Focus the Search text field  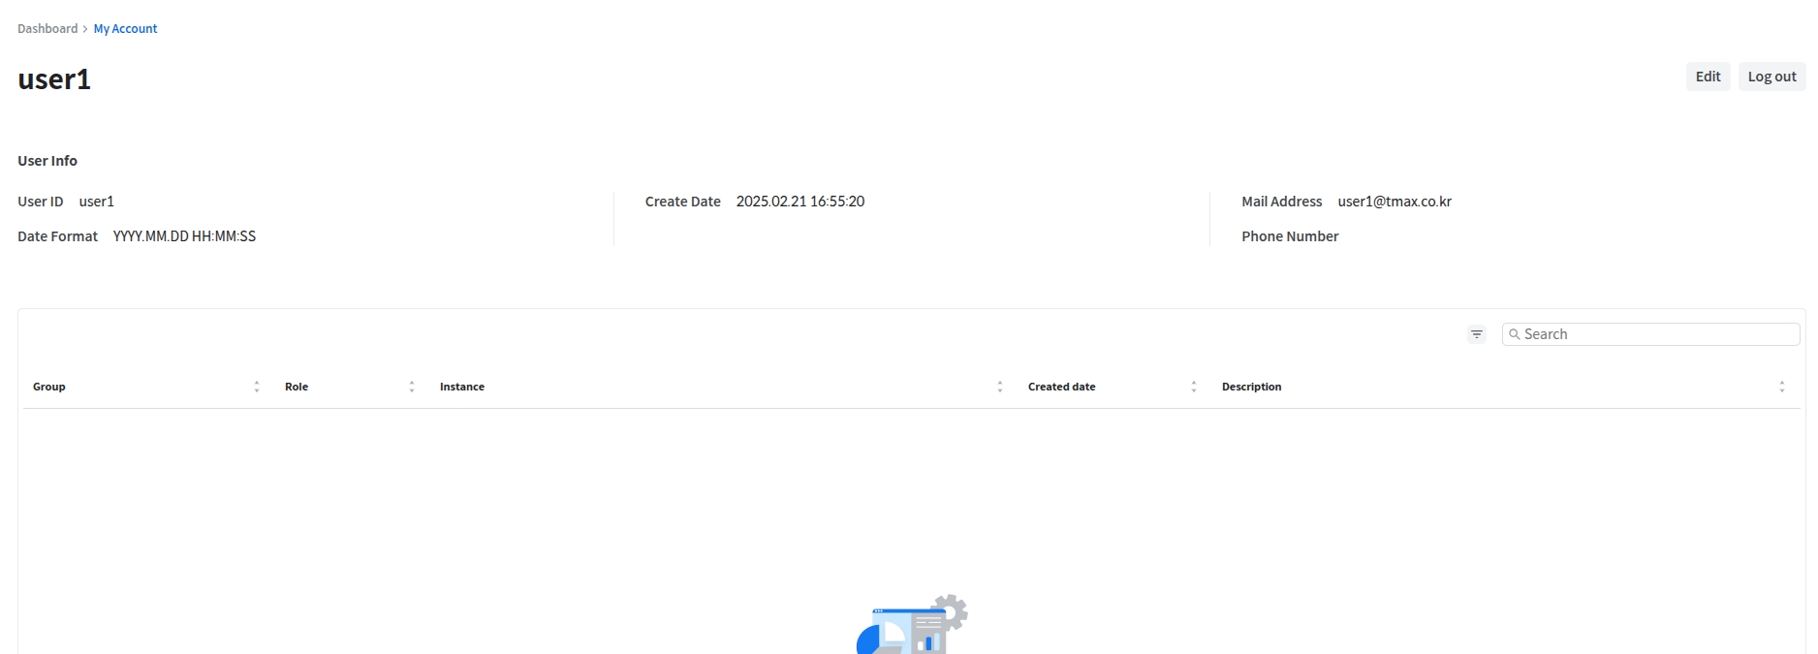pos(1657,334)
